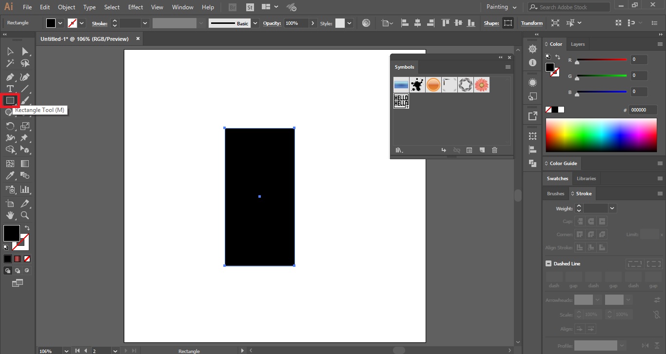Open the Opacity dropdown
Image resolution: width=666 pixels, height=354 pixels.
click(313, 23)
